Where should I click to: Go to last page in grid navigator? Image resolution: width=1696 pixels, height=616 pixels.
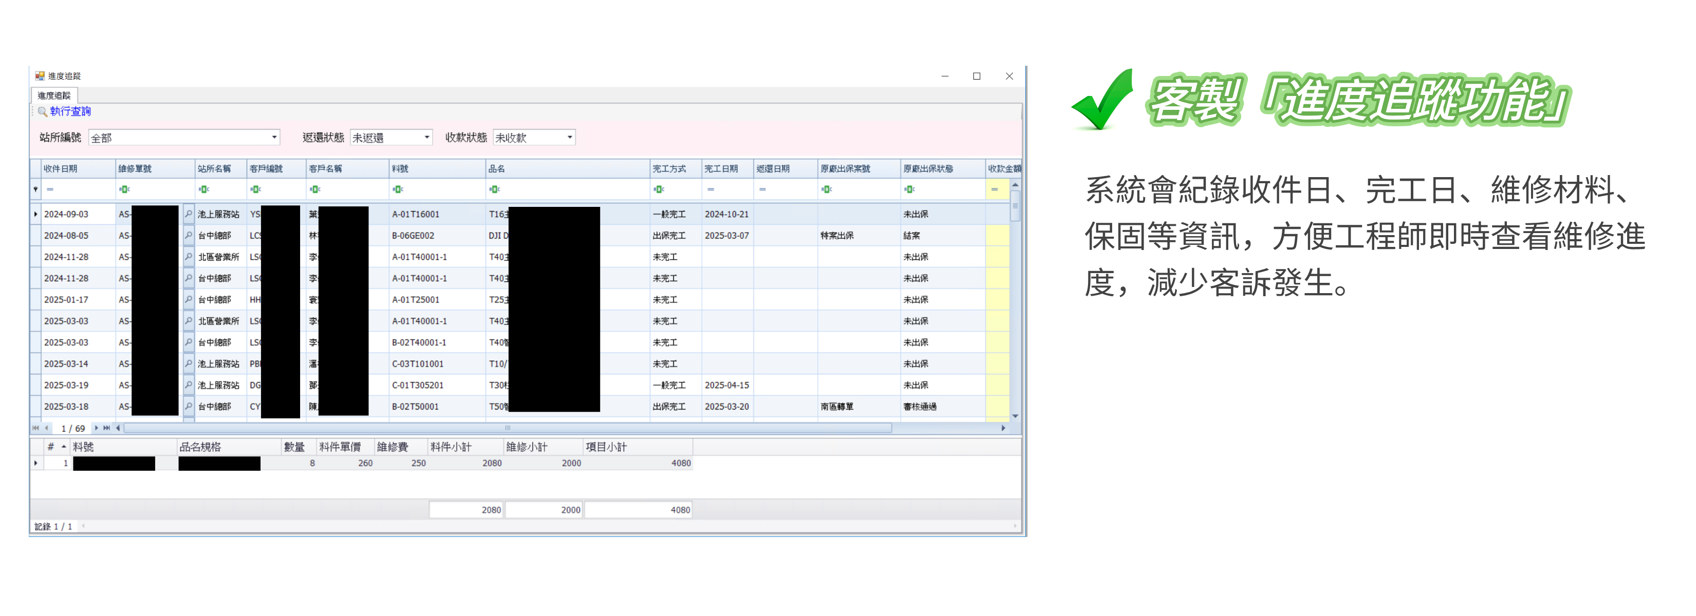click(107, 428)
